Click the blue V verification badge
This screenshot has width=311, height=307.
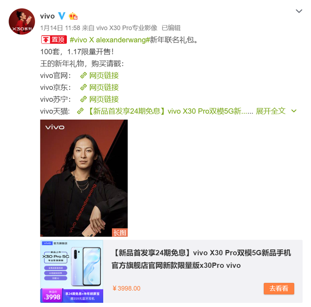click(x=62, y=16)
